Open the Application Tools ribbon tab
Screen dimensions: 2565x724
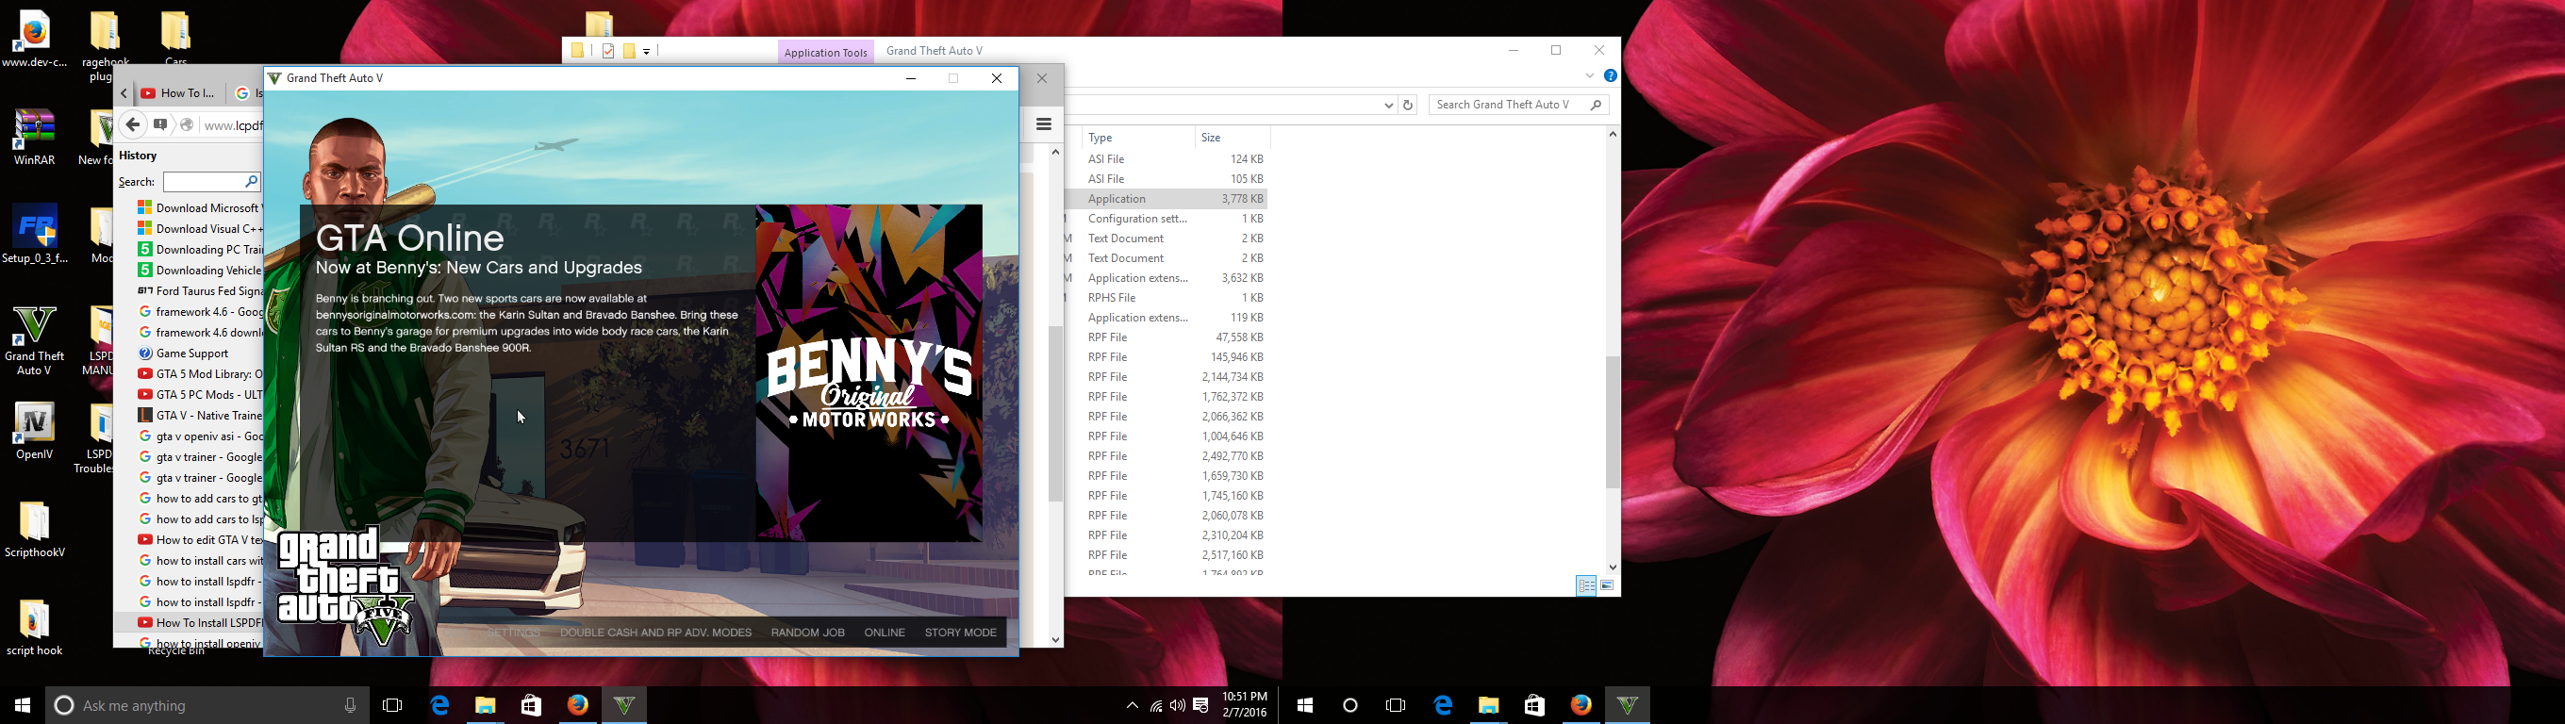pyautogui.click(x=825, y=53)
